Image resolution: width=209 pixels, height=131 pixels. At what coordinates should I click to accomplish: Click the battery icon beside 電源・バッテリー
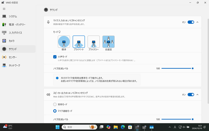pyautogui.click(x=4, y=24)
